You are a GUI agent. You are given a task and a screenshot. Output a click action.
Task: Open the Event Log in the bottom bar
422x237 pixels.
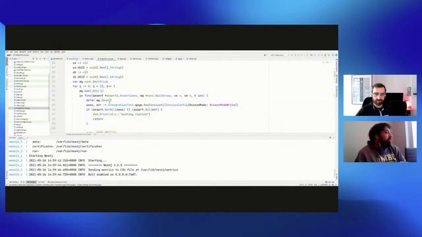pyautogui.click(x=330, y=182)
